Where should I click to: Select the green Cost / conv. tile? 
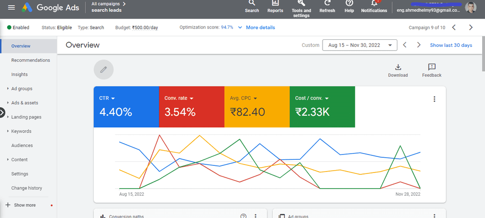click(x=322, y=107)
